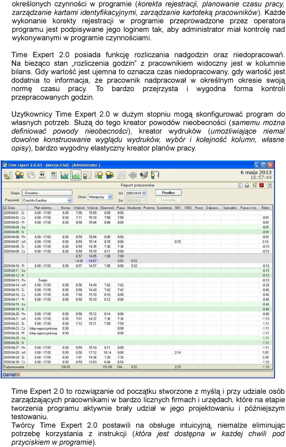The image size is (286, 447).
Task: Click the Praca w św. column header
Action: pyautogui.click(x=248, y=208)
